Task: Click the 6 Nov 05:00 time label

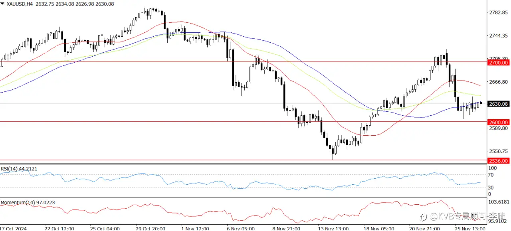Action: 240,228
